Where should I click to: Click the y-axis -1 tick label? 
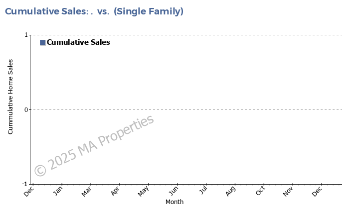tap(24, 184)
